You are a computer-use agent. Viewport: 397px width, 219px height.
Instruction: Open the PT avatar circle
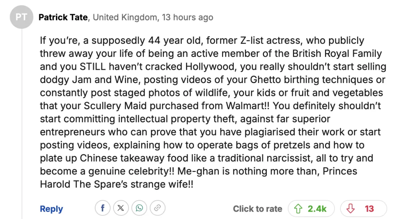pyautogui.click(x=21, y=17)
